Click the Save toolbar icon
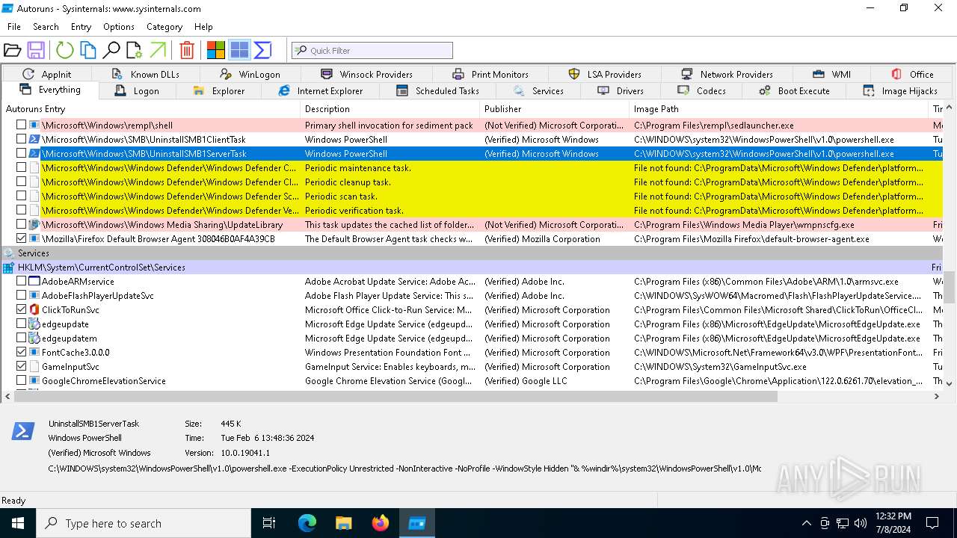Image resolution: width=957 pixels, height=538 pixels. click(x=35, y=50)
